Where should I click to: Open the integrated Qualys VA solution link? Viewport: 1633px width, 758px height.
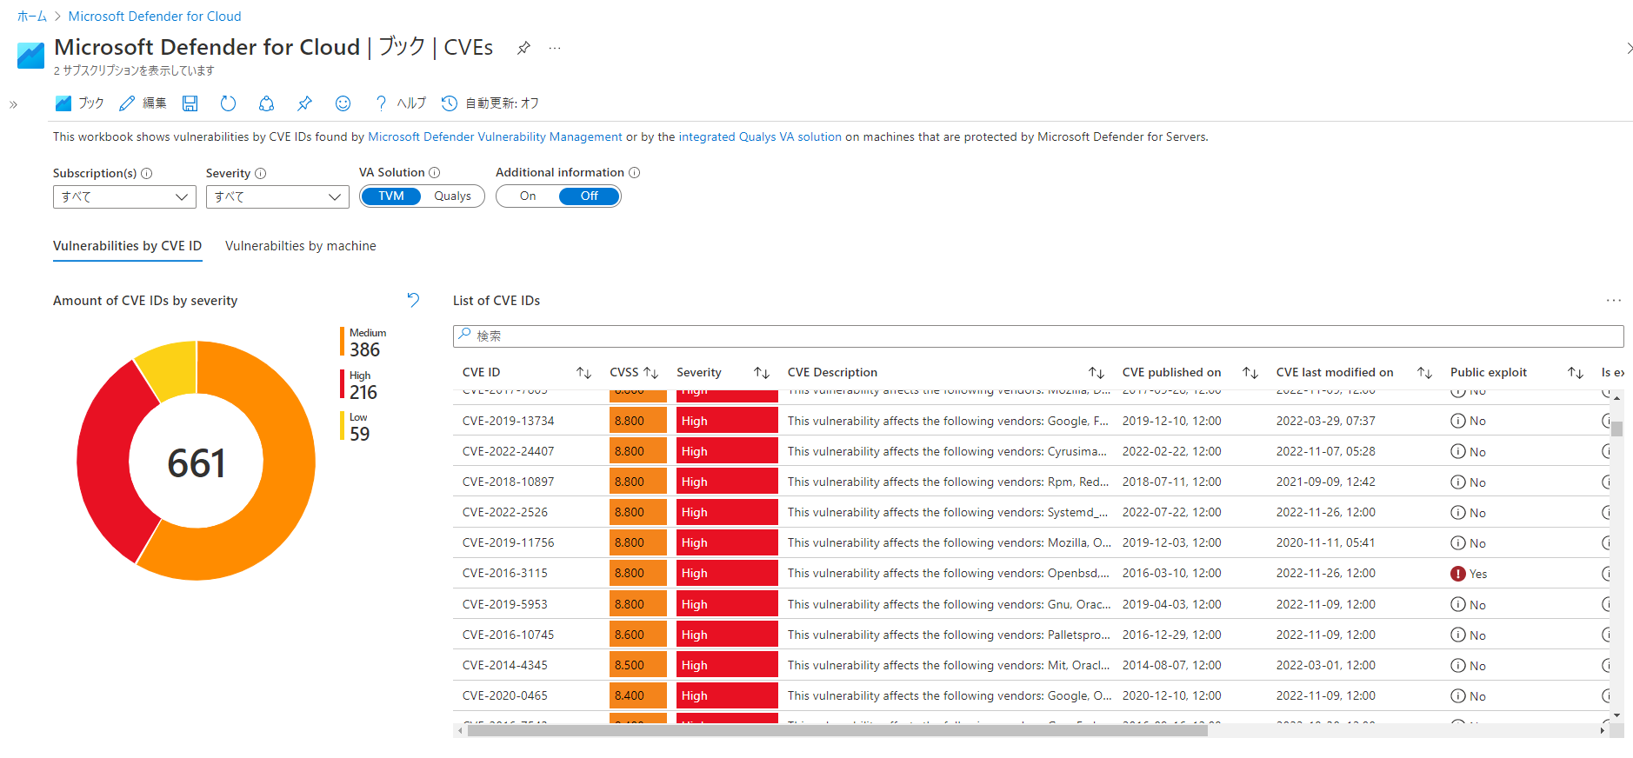click(x=760, y=136)
